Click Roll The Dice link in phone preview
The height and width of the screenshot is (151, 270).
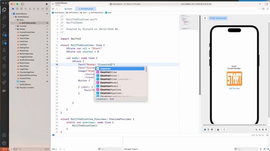point(234,89)
